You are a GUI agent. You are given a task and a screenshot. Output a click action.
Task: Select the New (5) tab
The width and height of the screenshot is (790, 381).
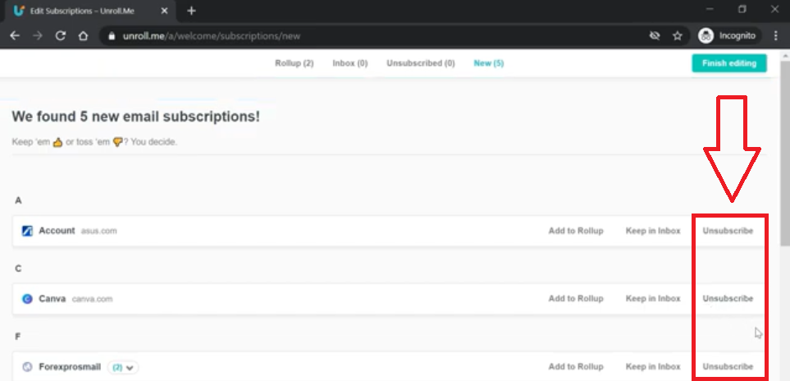(x=489, y=63)
